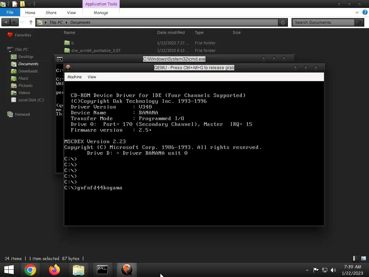
Task: Switch to details view in status bar
Action: click(356, 258)
